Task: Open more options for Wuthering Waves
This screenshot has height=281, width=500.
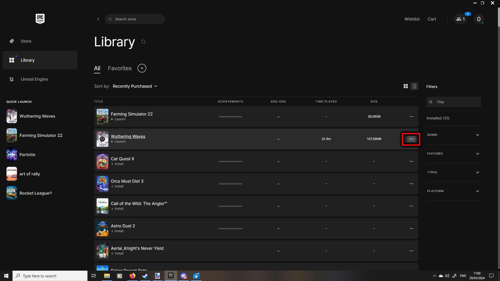Action: 411,139
